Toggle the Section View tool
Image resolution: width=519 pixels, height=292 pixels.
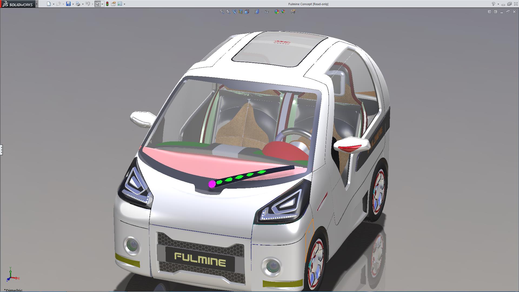click(x=241, y=12)
